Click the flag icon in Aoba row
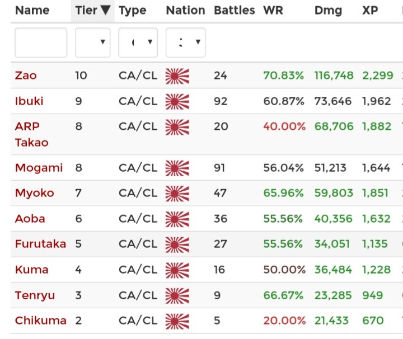Image resolution: width=403 pixels, height=339 pixels. [x=177, y=219]
